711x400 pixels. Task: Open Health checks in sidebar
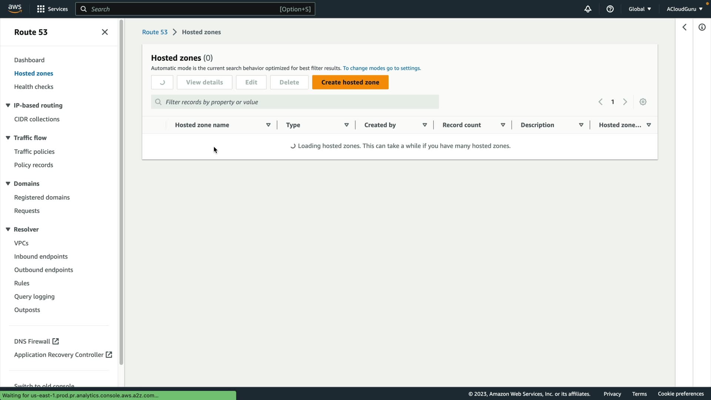[x=34, y=87]
